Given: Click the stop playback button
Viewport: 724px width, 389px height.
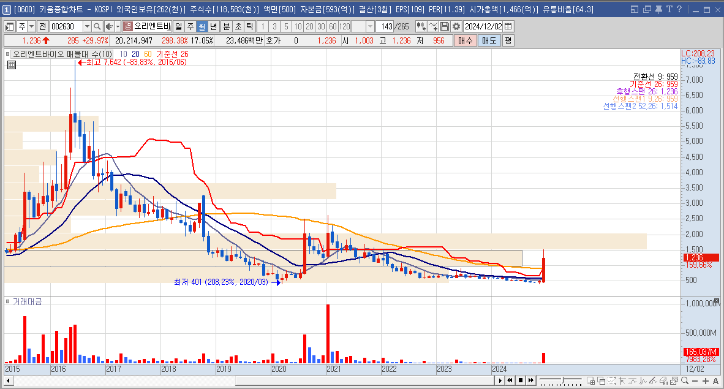Looking at the screenshot, I should pyautogui.click(x=521, y=380).
